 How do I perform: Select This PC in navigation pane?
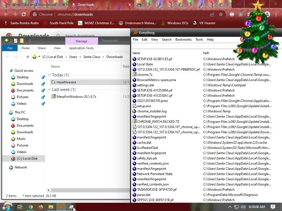(20, 112)
